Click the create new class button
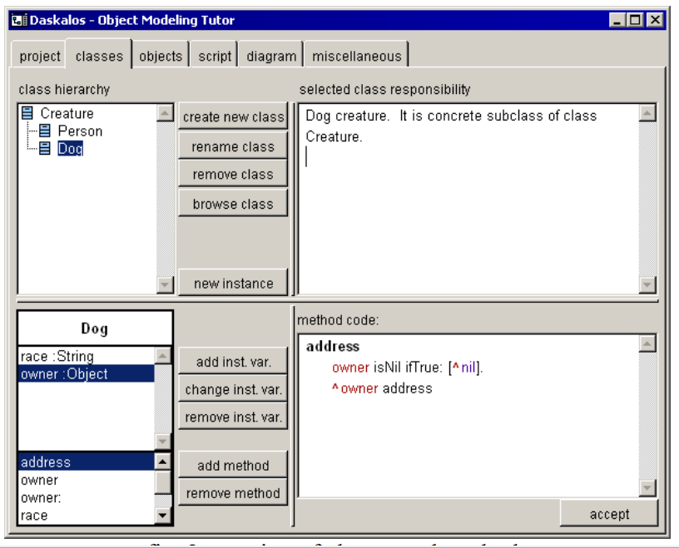Viewport: 679px width, 548px height. 233,116
